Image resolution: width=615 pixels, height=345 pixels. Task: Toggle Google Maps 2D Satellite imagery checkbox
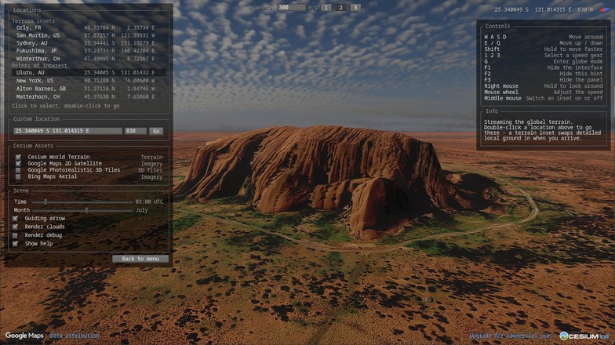pyautogui.click(x=18, y=163)
